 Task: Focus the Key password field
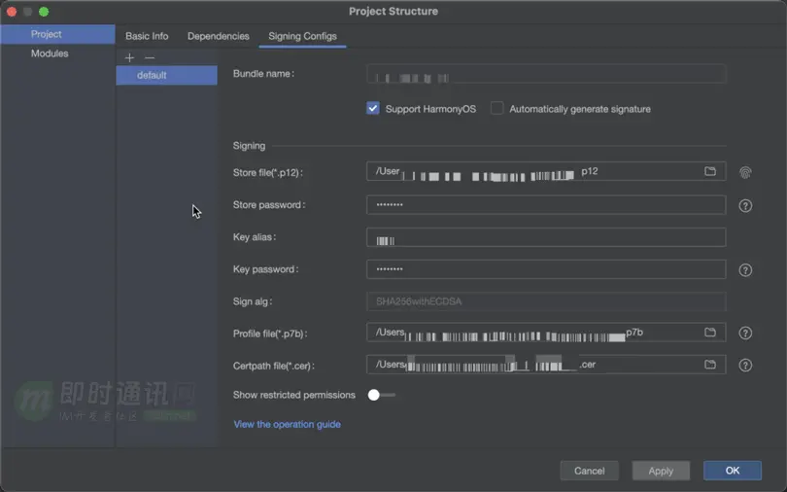[546, 269]
